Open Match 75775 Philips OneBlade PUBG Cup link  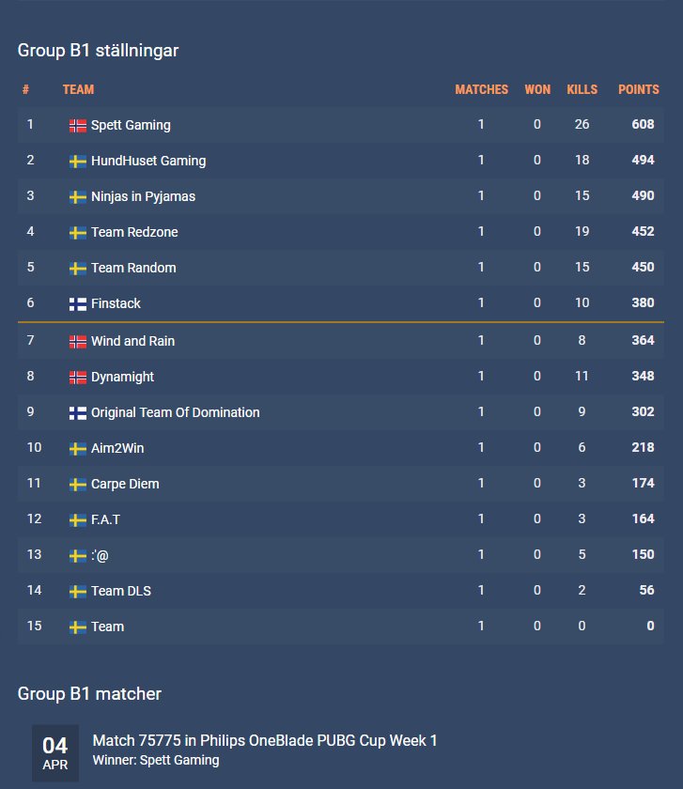tap(265, 741)
